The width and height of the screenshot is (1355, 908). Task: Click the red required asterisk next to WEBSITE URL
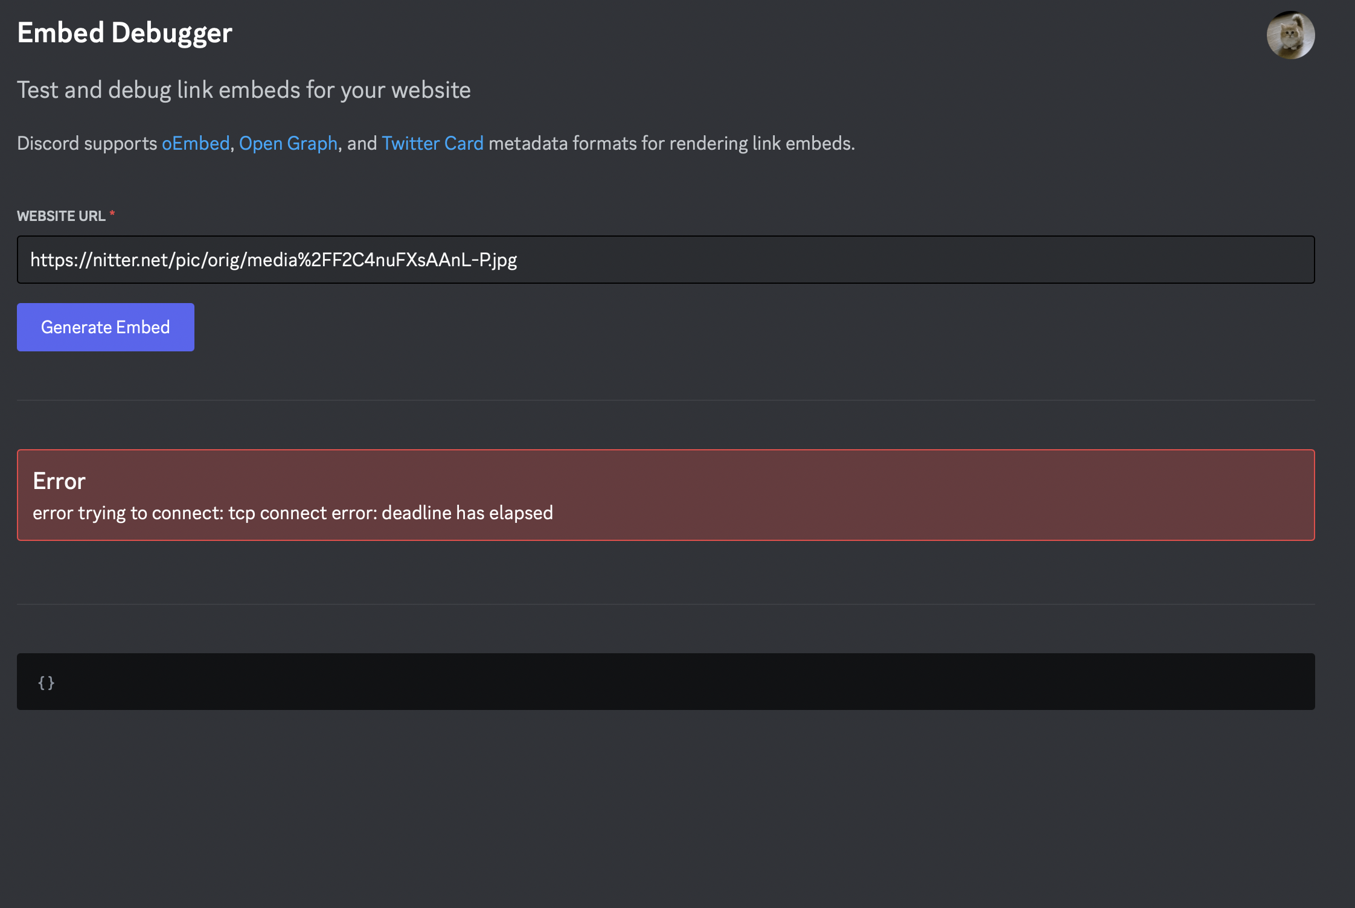(x=112, y=214)
